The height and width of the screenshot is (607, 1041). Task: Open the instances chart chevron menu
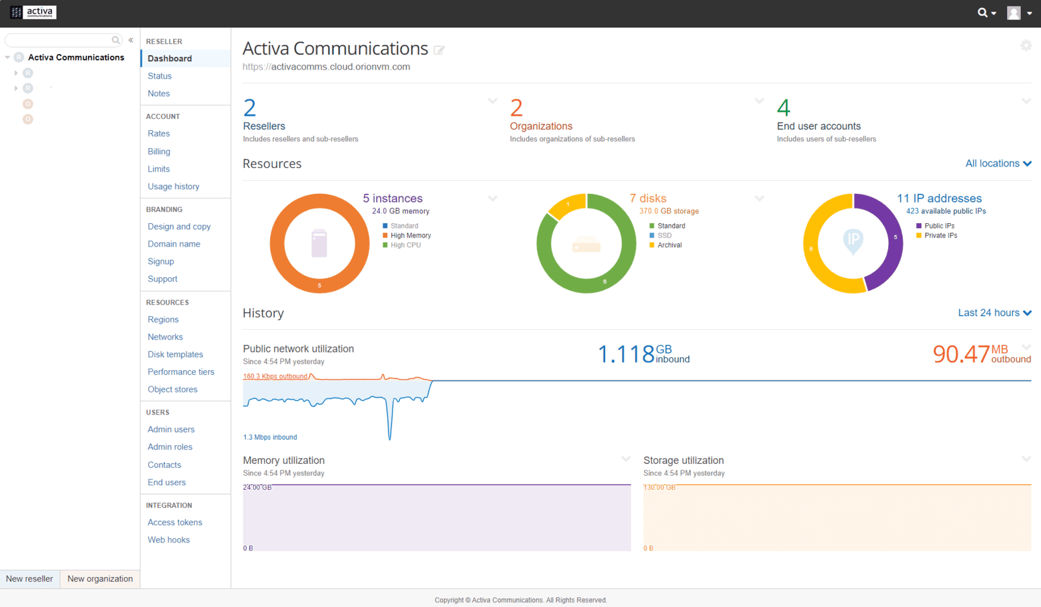pyautogui.click(x=493, y=198)
